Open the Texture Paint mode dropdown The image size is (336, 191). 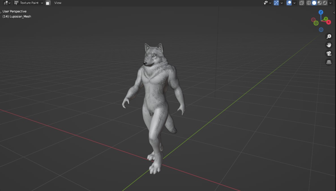click(x=29, y=3)
